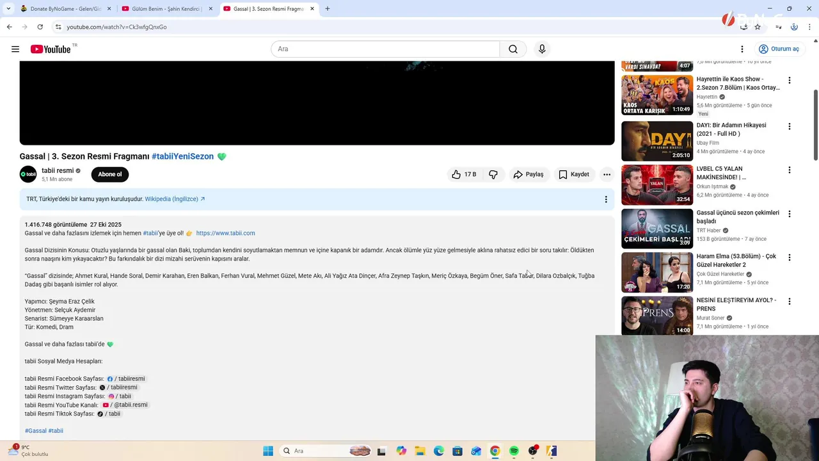Open the tabii Instagram link
Screen dimensions: 819x461
120,396
